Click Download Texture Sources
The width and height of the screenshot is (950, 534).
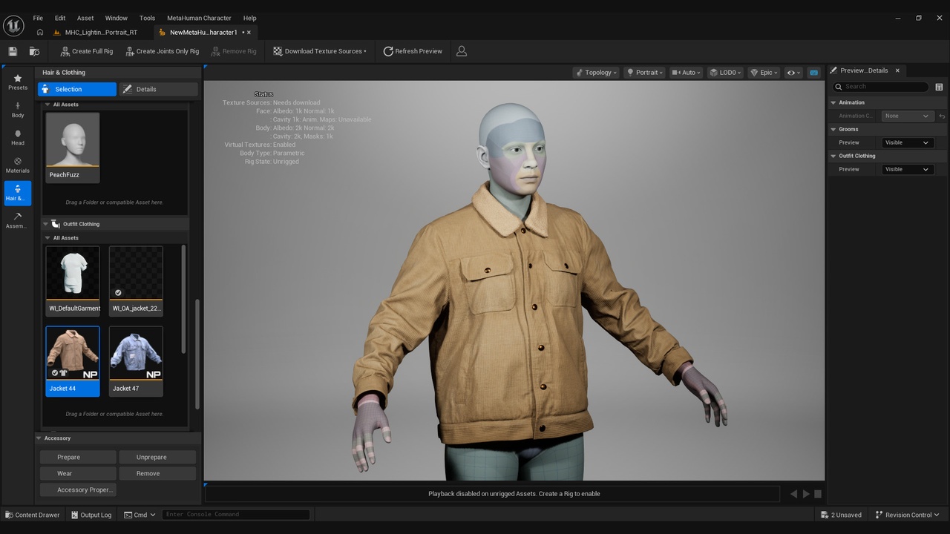click(320, 51)
